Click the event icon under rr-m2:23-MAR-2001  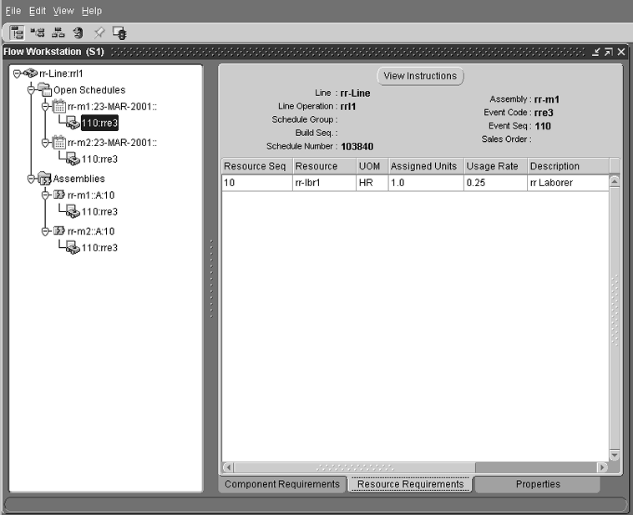click(x=73, y=159)
